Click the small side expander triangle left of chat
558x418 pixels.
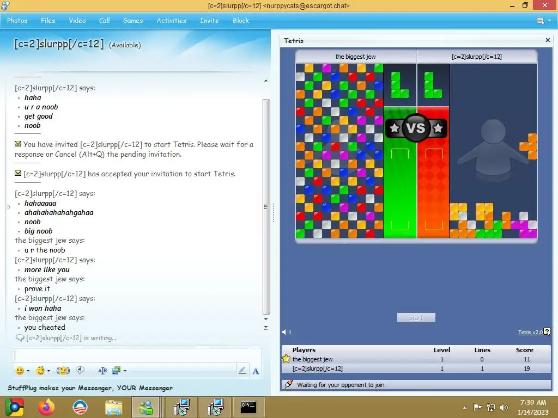(x=9, y=207)
